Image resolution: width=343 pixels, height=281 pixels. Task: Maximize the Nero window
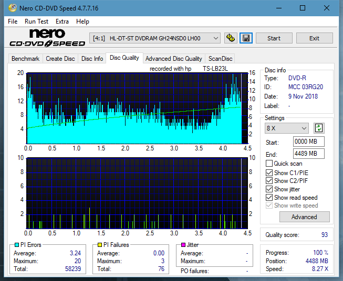[x=303, y=8]
